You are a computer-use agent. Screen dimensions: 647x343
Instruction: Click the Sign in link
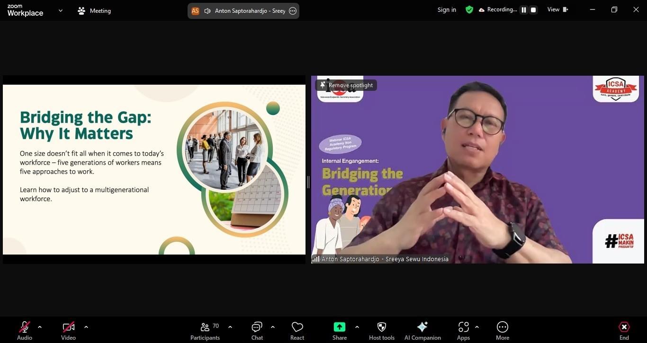click(446, 9)
